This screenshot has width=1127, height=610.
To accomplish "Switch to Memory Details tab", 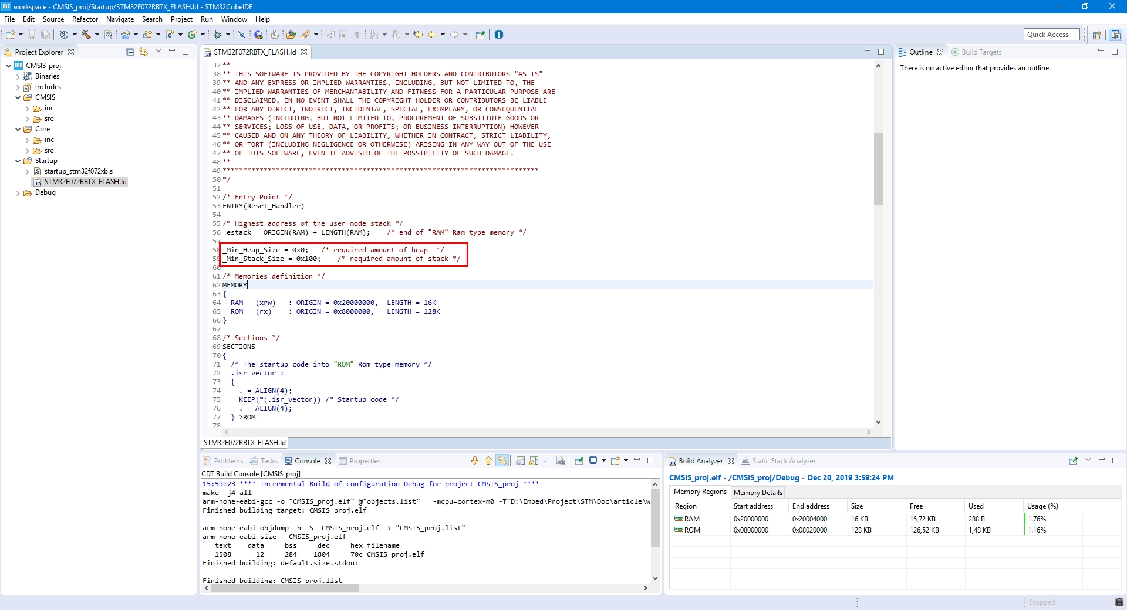I will tap(757, 493).
